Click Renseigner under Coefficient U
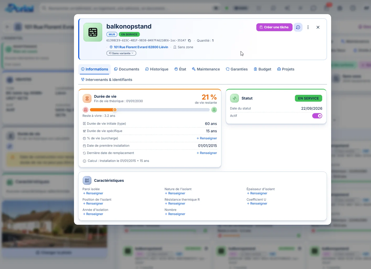Screen dimensions: 371x269 pos(257,204)
